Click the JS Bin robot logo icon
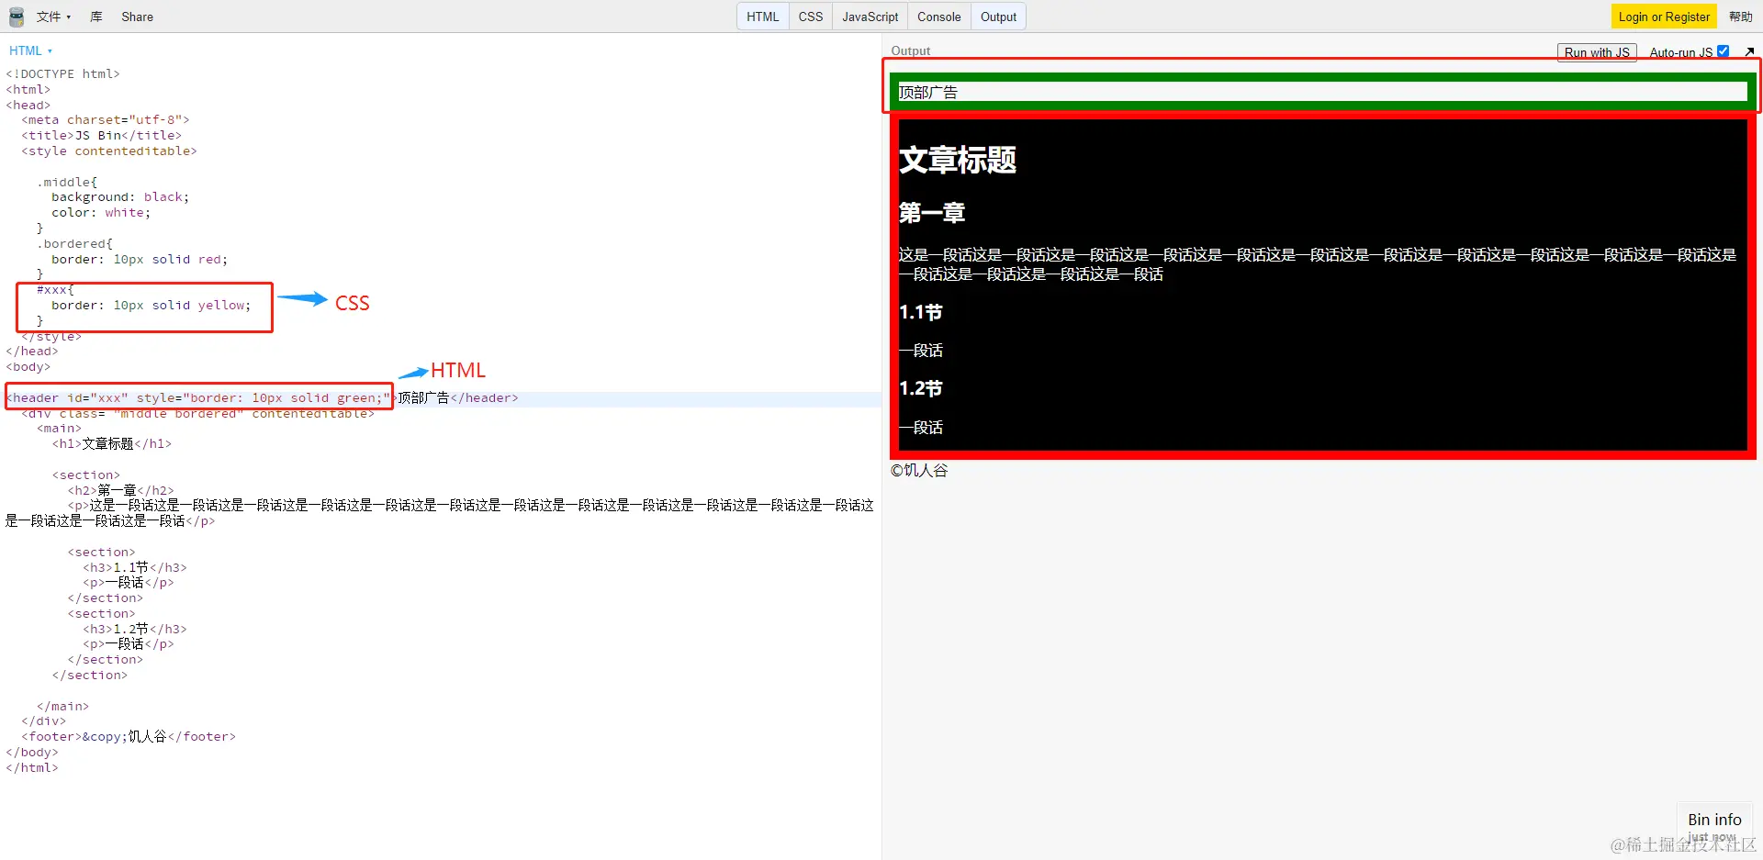 coord(16,17)
